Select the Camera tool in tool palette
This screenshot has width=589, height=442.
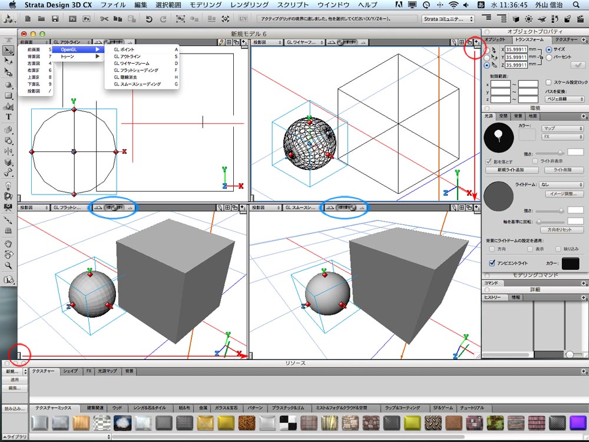8,207
